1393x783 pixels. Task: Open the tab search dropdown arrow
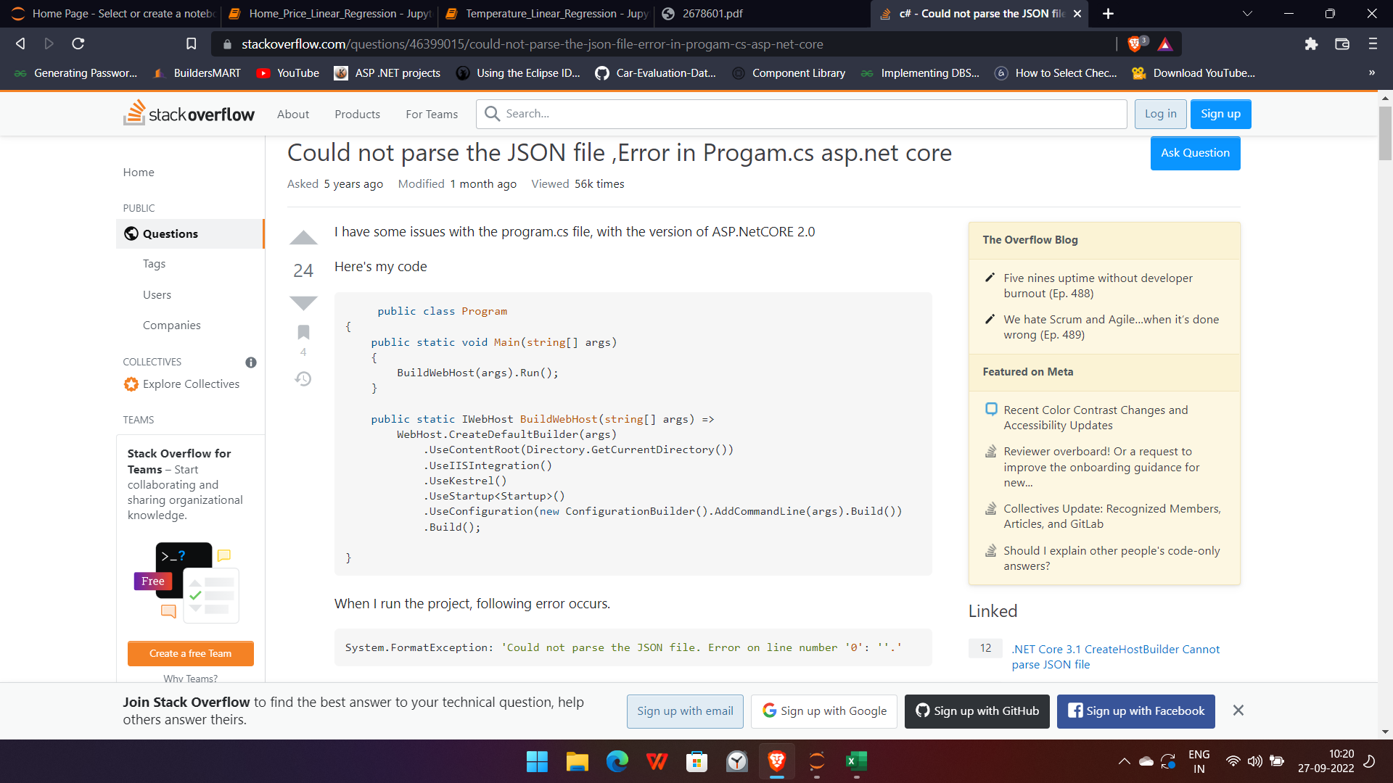tap(1247, 14)
